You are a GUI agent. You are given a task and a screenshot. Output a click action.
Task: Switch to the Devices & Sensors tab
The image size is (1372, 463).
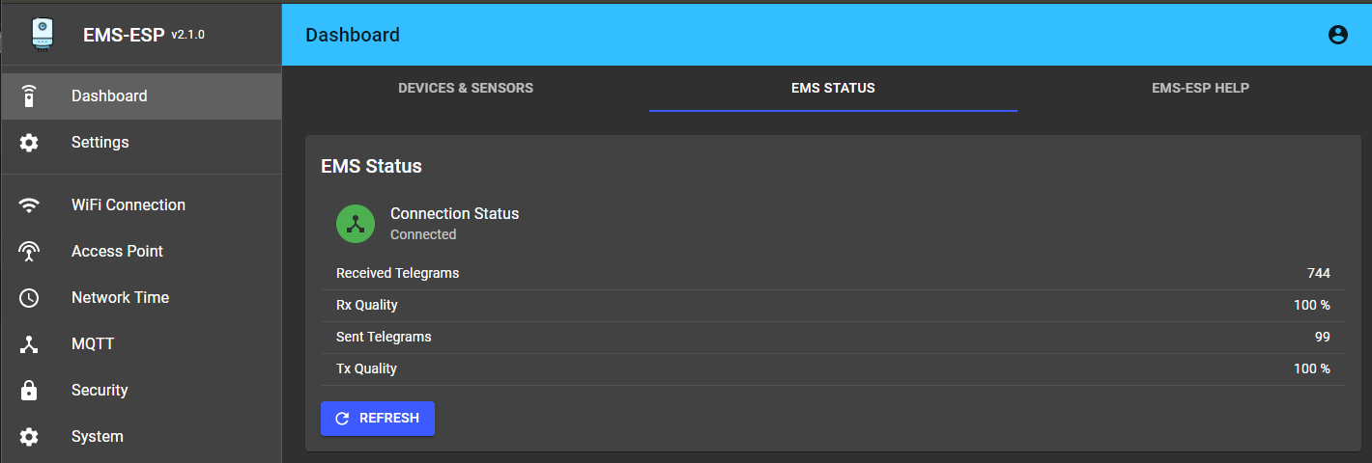point(466,88)
